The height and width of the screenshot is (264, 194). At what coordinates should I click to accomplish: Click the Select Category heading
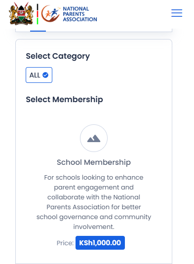click(x=58, y=56)
